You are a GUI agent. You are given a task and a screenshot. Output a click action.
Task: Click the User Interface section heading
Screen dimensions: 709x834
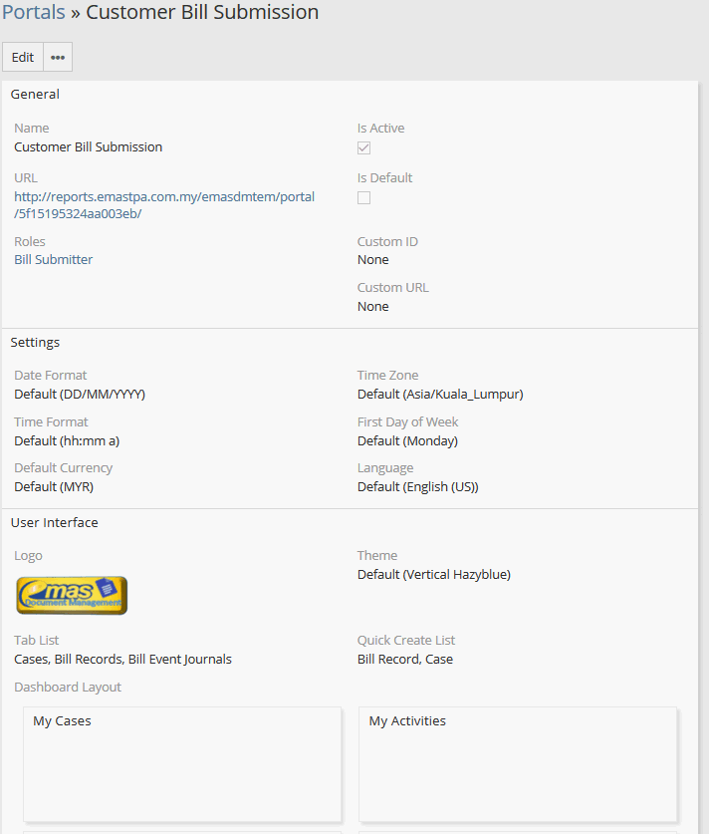(54, 522)
